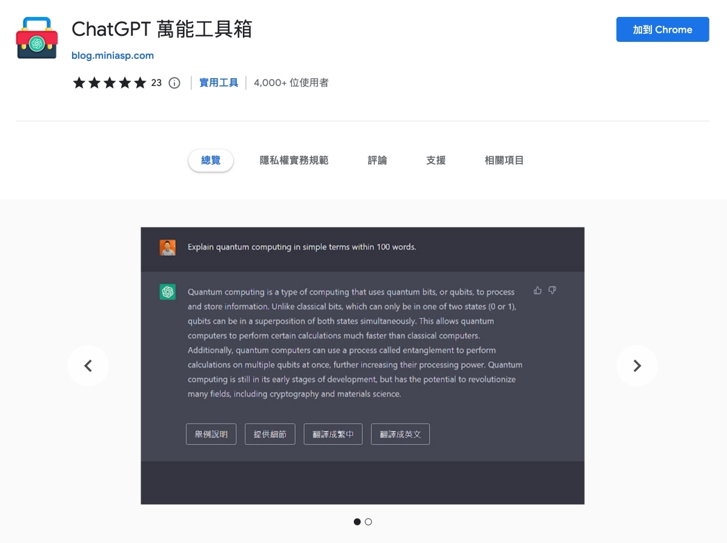Click the 翻譯成繁中 button in the screenshot
This screenshot has width=727, height=543.
tap(333, 435)
